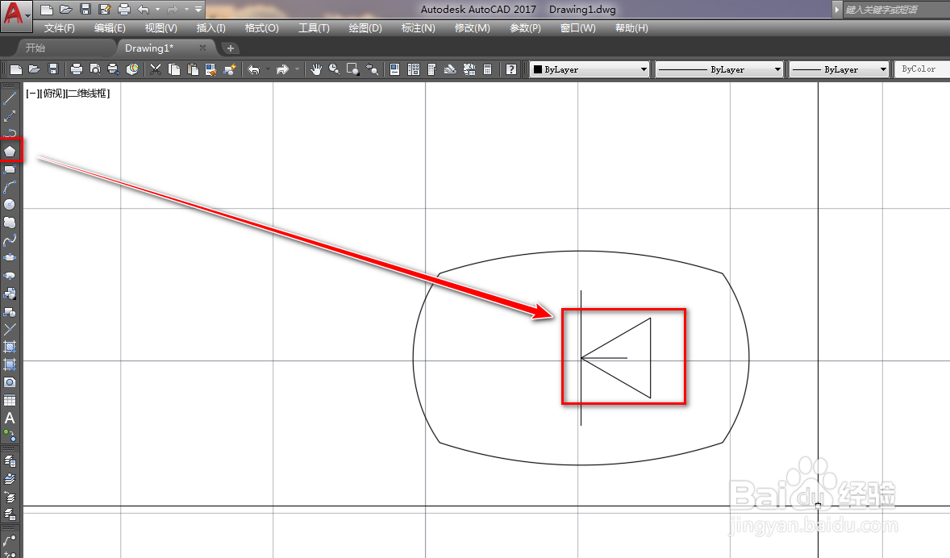Image resolution: width=950 pixels, height=558 pixels.
Task: Select the Ellipse tool
Action: coord(10,257)
